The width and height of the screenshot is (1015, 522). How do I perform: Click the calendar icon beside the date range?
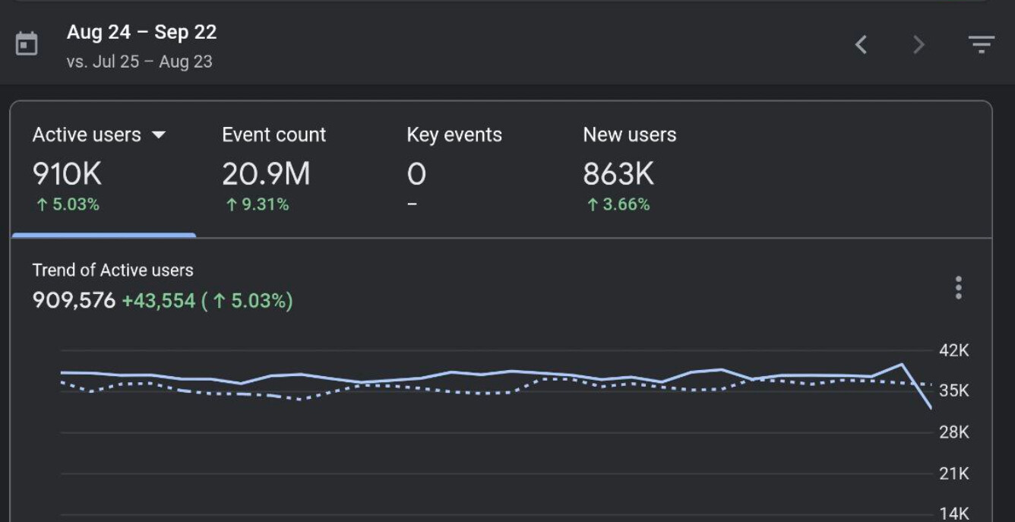coord(27,44)
